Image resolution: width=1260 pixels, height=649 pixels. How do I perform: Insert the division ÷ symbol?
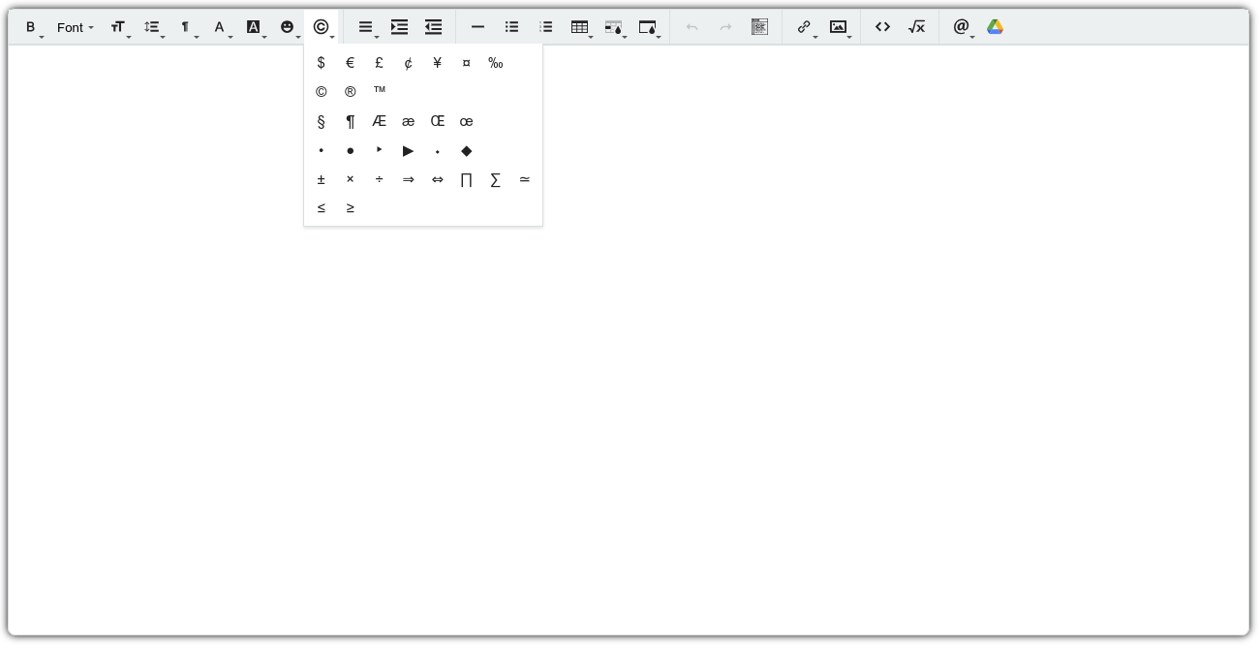pos(380,179)
